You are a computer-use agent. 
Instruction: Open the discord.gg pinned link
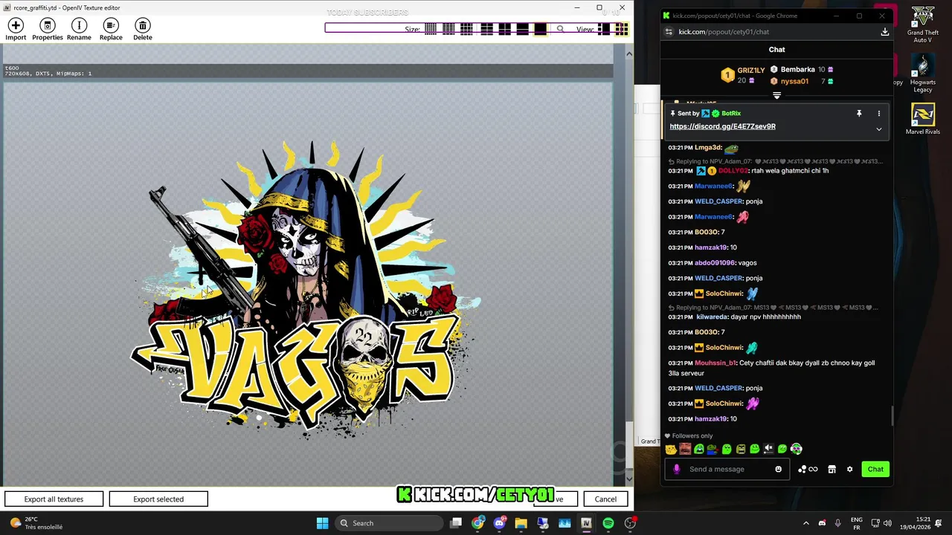[x=722, y=126]
